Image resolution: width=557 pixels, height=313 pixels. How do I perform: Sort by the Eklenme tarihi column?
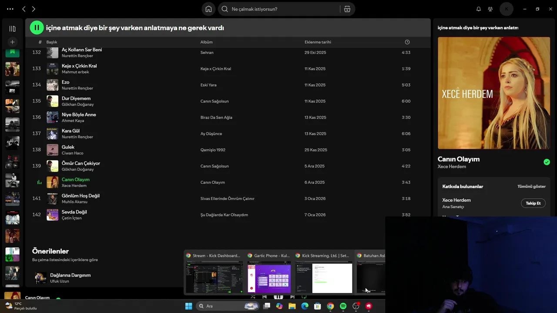pos(318,42)
